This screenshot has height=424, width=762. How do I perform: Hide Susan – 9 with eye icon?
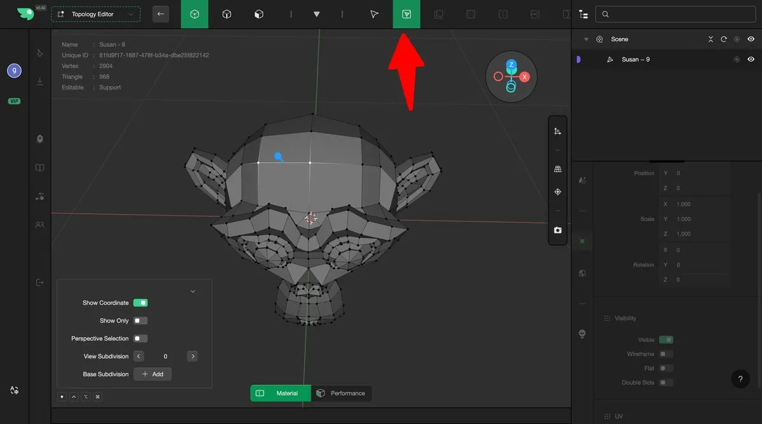pos(751,59)
